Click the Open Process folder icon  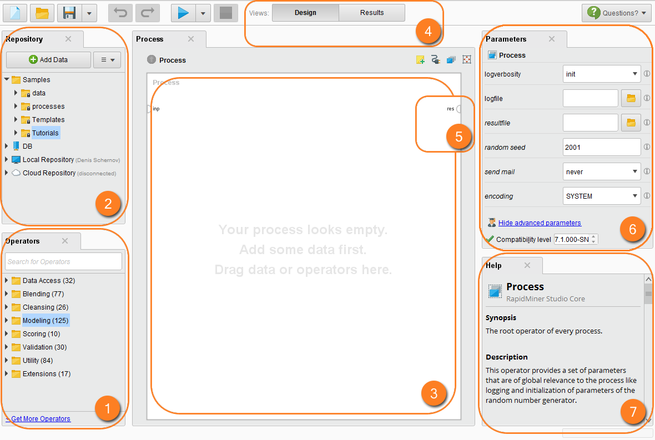click(42, 13)
